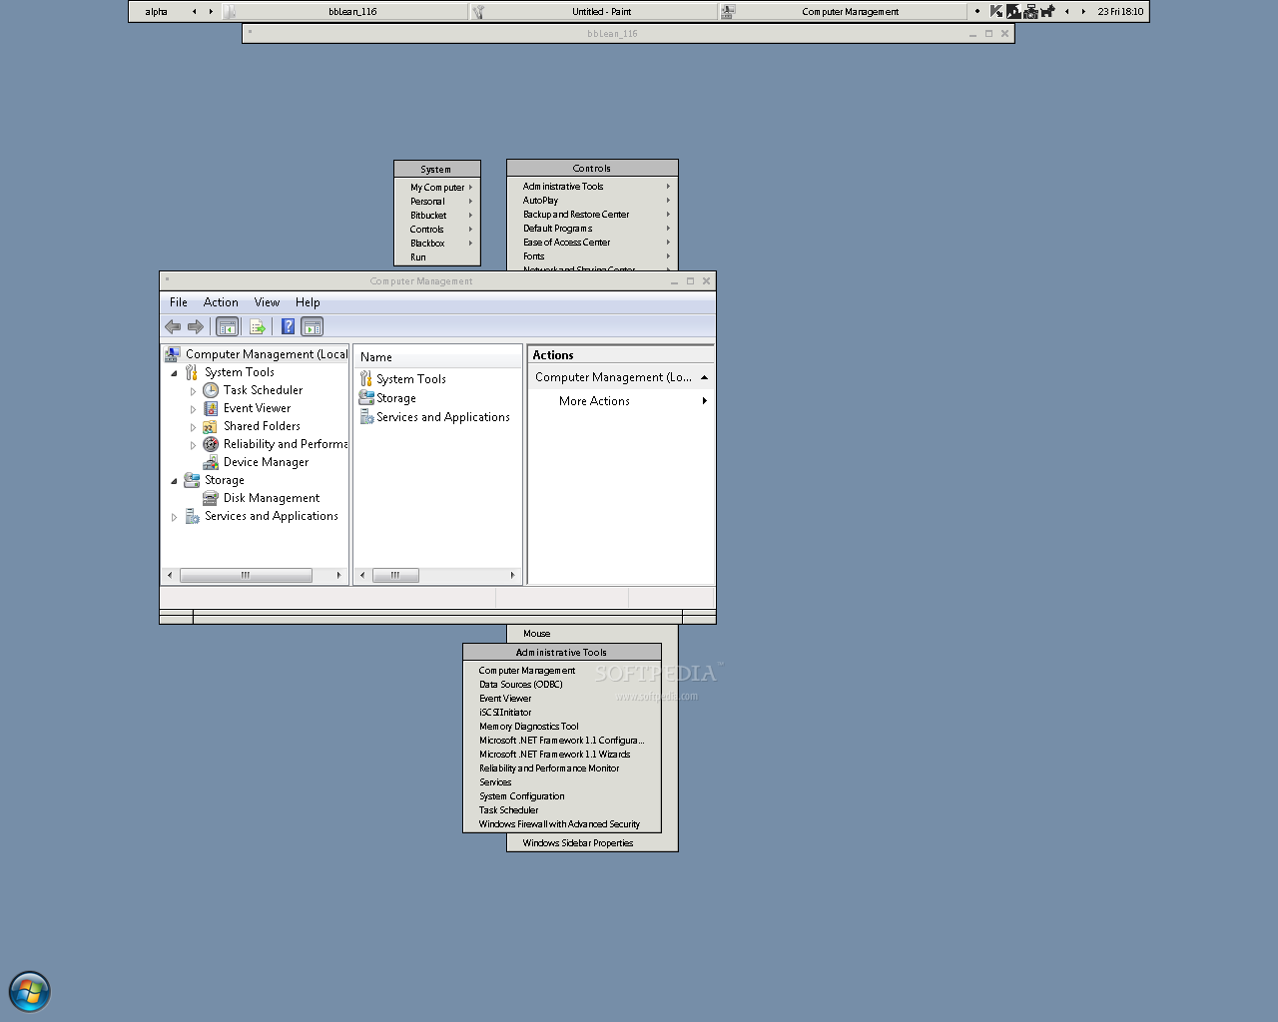Click the Windows Start orb
This screenshot has width=1278, height=1022.
[x=30, y=992]
